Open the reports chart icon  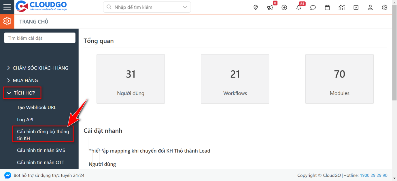342,7
